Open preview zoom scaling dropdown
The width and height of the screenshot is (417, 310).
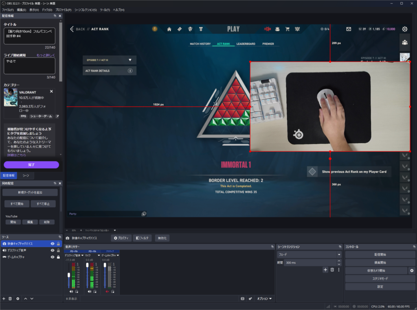[115, 230]
